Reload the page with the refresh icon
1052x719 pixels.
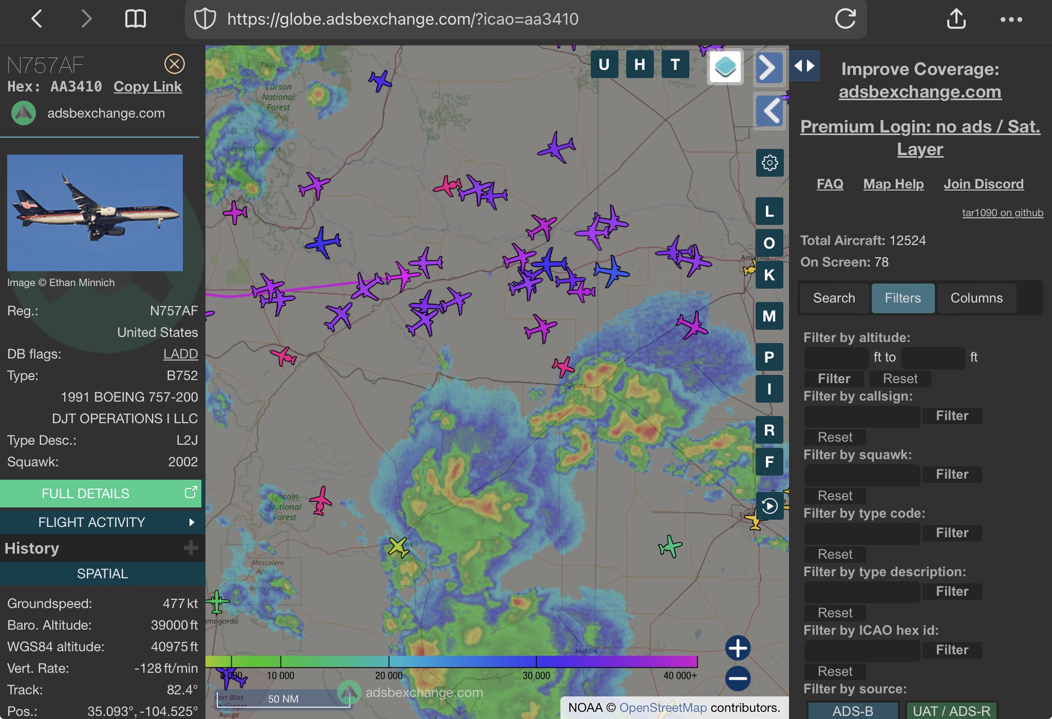pyautogui.click(x=845, y=19)
